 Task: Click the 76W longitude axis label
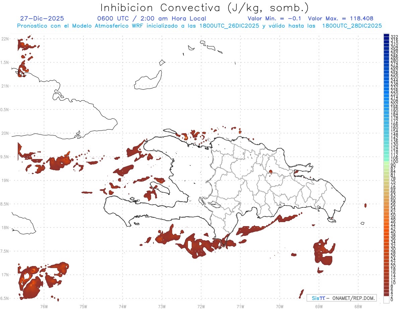point(44,306)
